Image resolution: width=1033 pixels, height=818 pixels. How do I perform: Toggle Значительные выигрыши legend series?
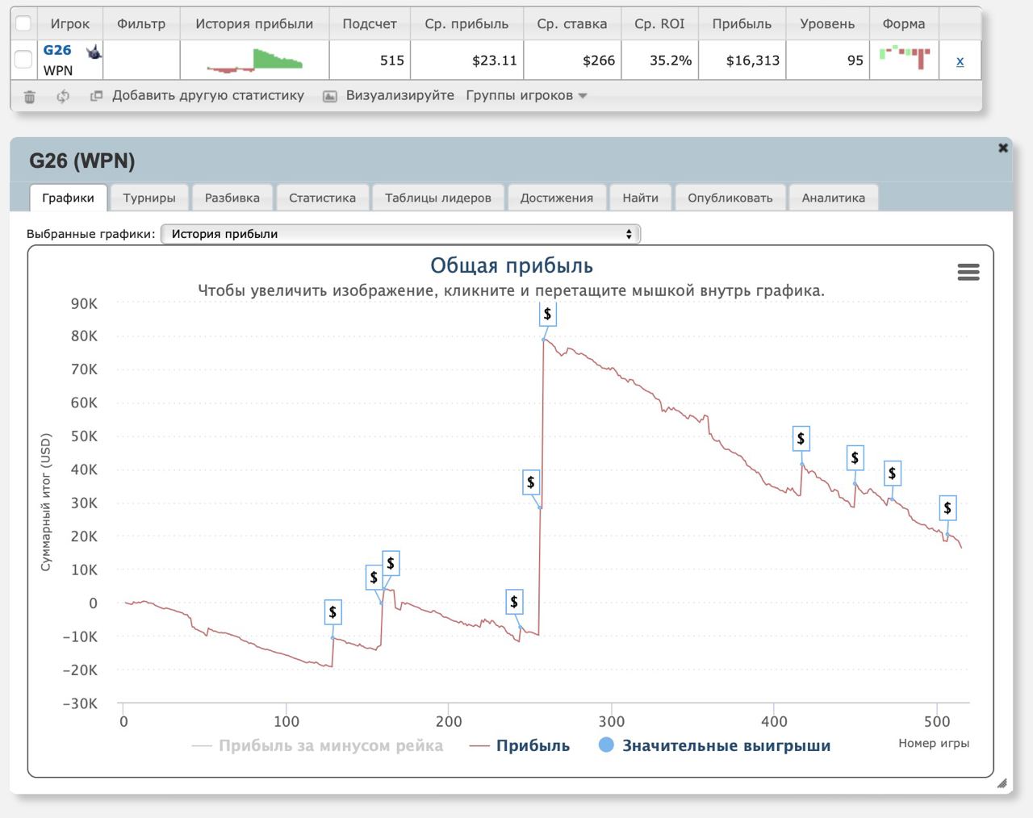(714, 745)
